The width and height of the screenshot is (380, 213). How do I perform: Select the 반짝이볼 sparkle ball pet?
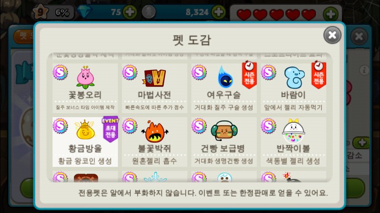coord(293,142)
